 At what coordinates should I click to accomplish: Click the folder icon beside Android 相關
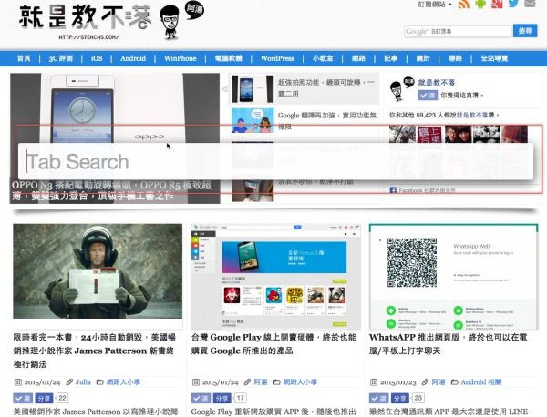click(x=454, y=382)
